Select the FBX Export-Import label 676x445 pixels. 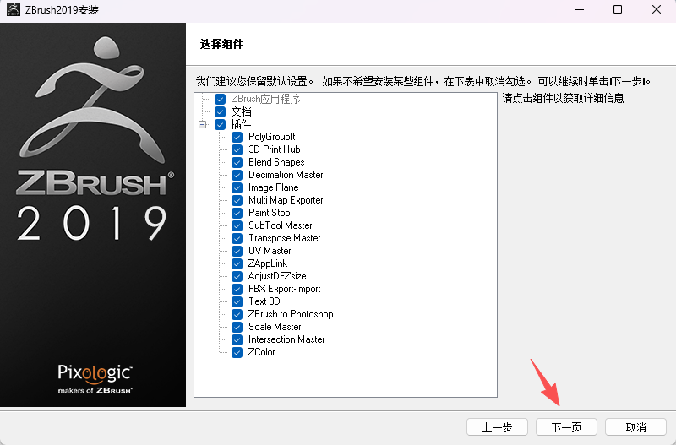tap(285, 289)
